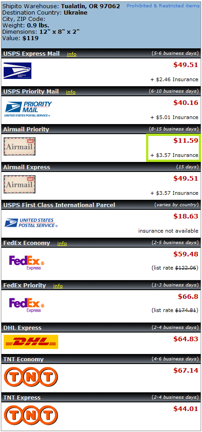Click the TNT Express logo
Image resolution: width=202 pixels, height=432 pixels.
[x=31, y=415]
